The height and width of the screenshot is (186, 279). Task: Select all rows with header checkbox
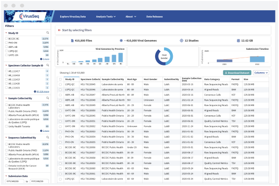coord(60,80)
